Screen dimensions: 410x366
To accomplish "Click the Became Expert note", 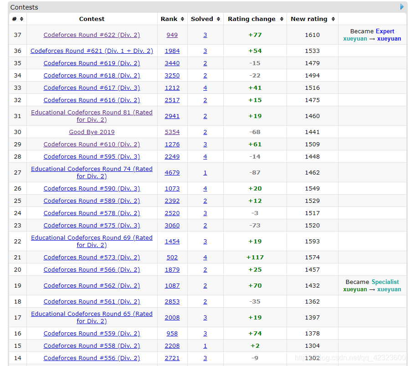I will pyautogui.click(x=372, y=35).
